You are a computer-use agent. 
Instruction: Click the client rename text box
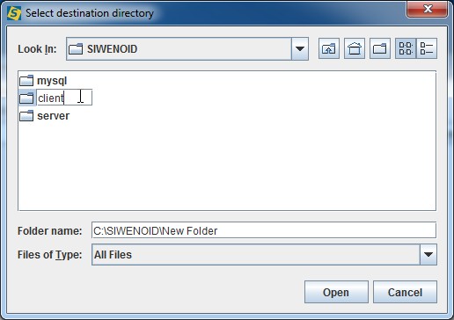[64, 98]
